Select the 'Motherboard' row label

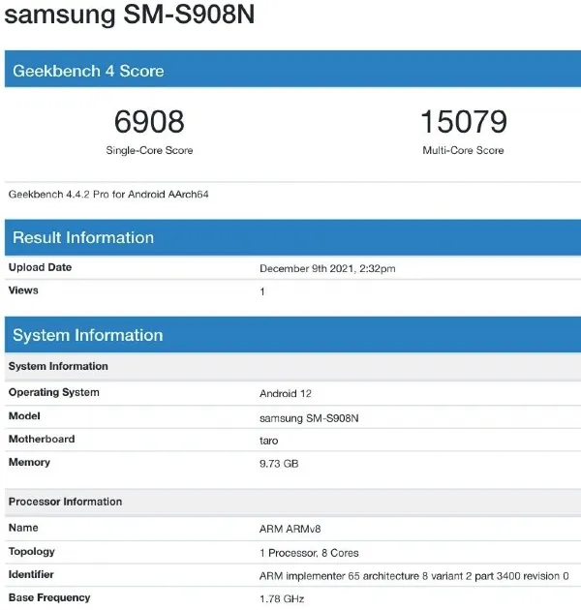click(42, 440)
